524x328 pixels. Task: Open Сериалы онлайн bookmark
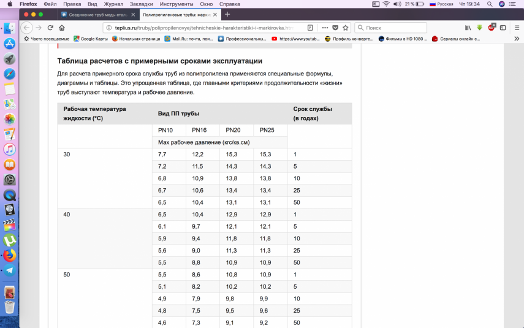tap(456, 39)
